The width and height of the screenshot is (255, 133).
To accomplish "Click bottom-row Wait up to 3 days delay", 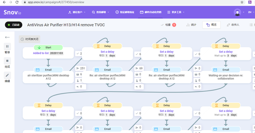I will point(226,115).
